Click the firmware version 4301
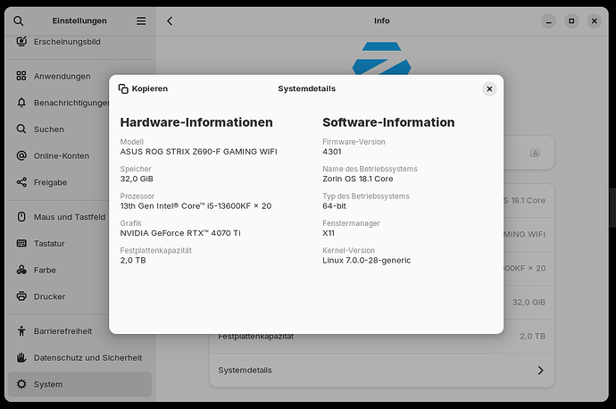 [x=332, y=152]
